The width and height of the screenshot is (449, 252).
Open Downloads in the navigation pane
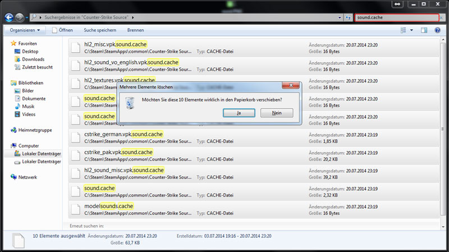30,59
